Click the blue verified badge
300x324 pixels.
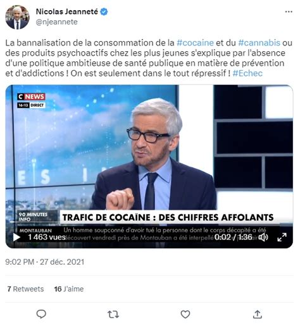(x=104, y=11)
